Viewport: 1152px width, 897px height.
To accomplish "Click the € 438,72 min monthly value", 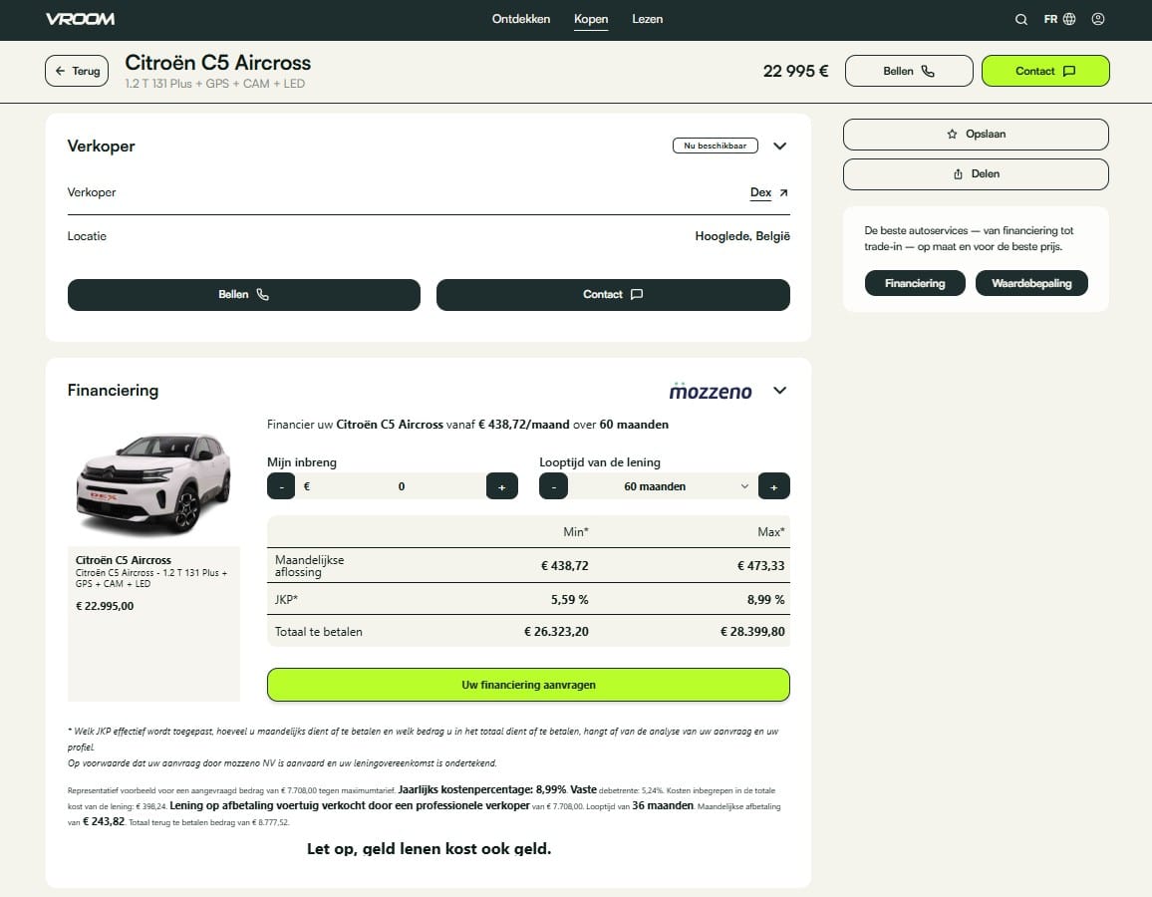I will point(564,566).
